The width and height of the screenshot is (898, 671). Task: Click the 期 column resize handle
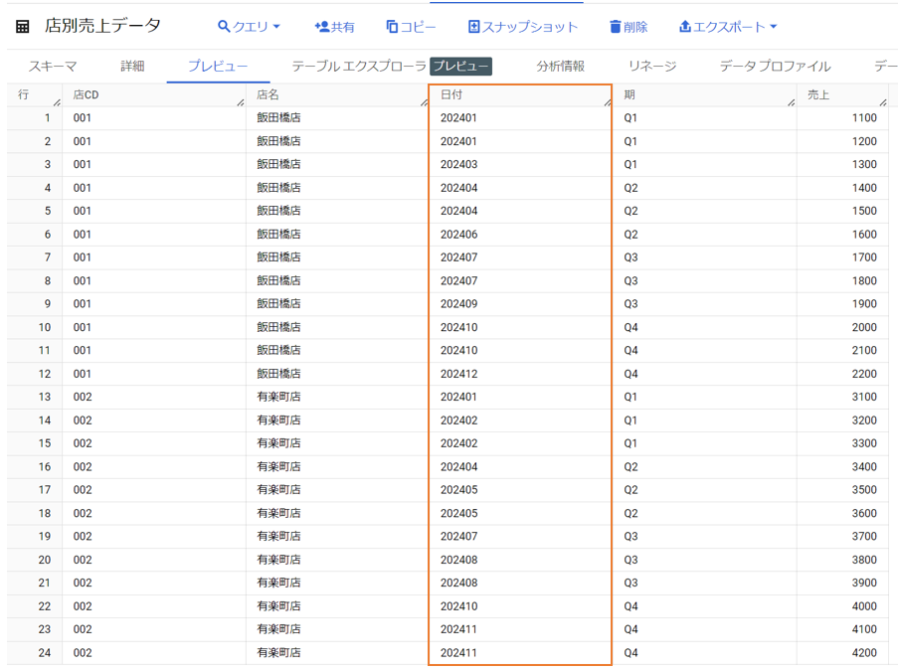(792, 102)
